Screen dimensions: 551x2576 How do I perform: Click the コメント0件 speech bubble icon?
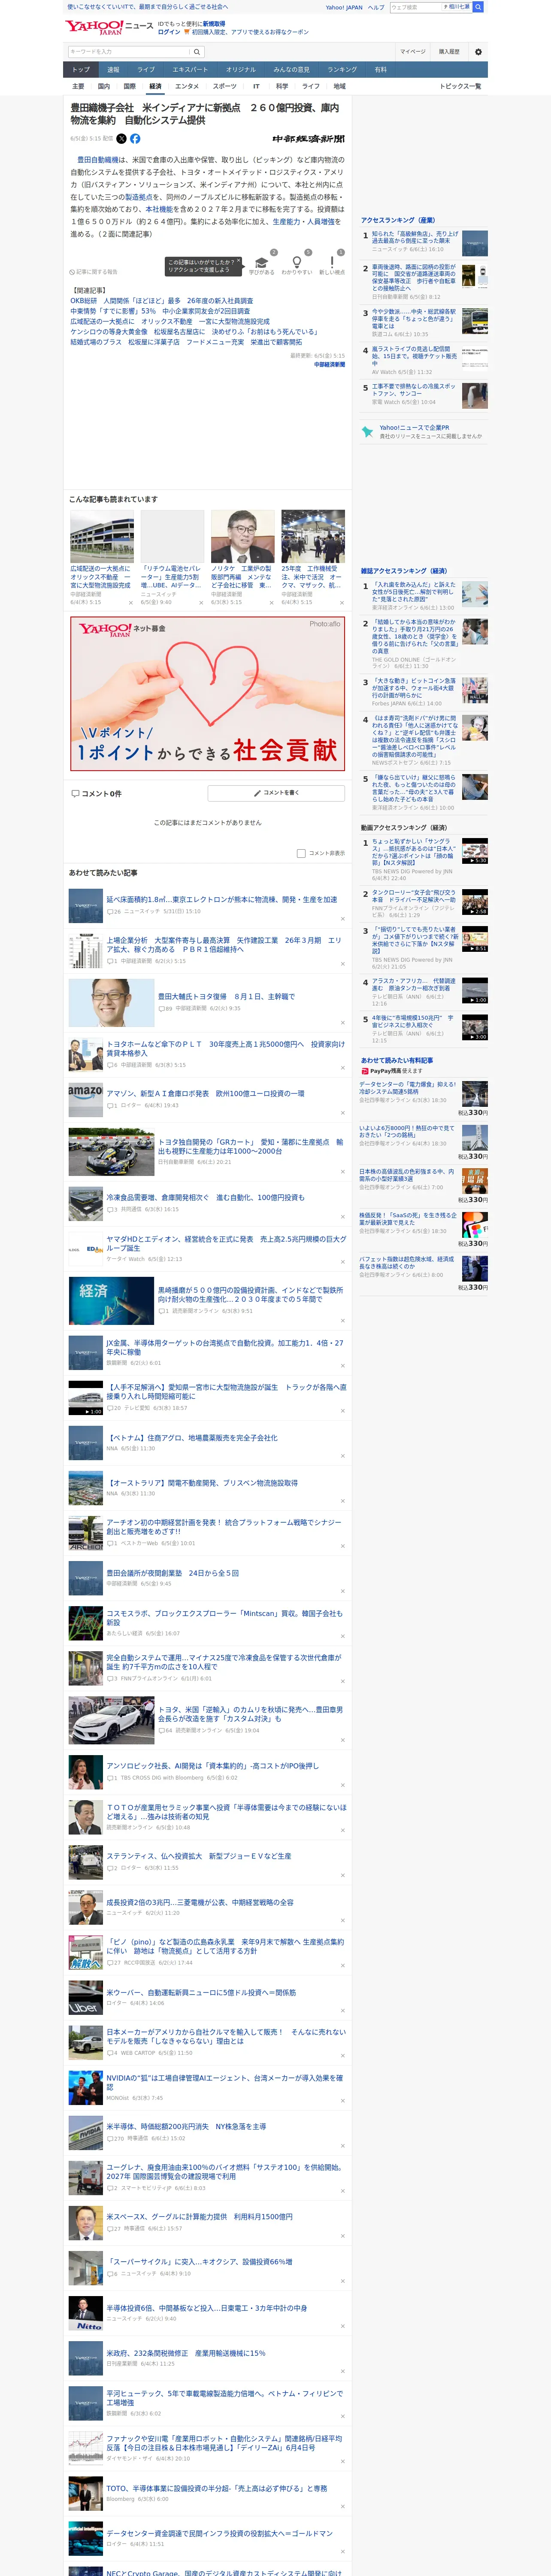click(x=75, y=793)
